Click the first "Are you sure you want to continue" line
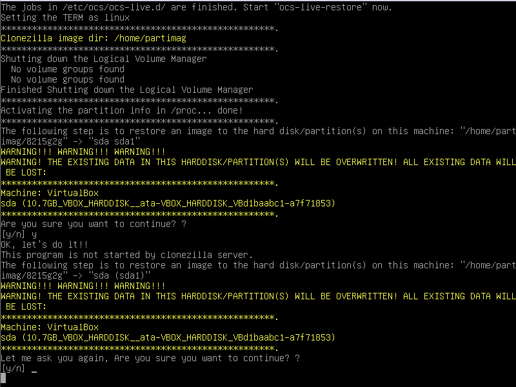Viewport: 516px width, 387px height. point(93,224)
